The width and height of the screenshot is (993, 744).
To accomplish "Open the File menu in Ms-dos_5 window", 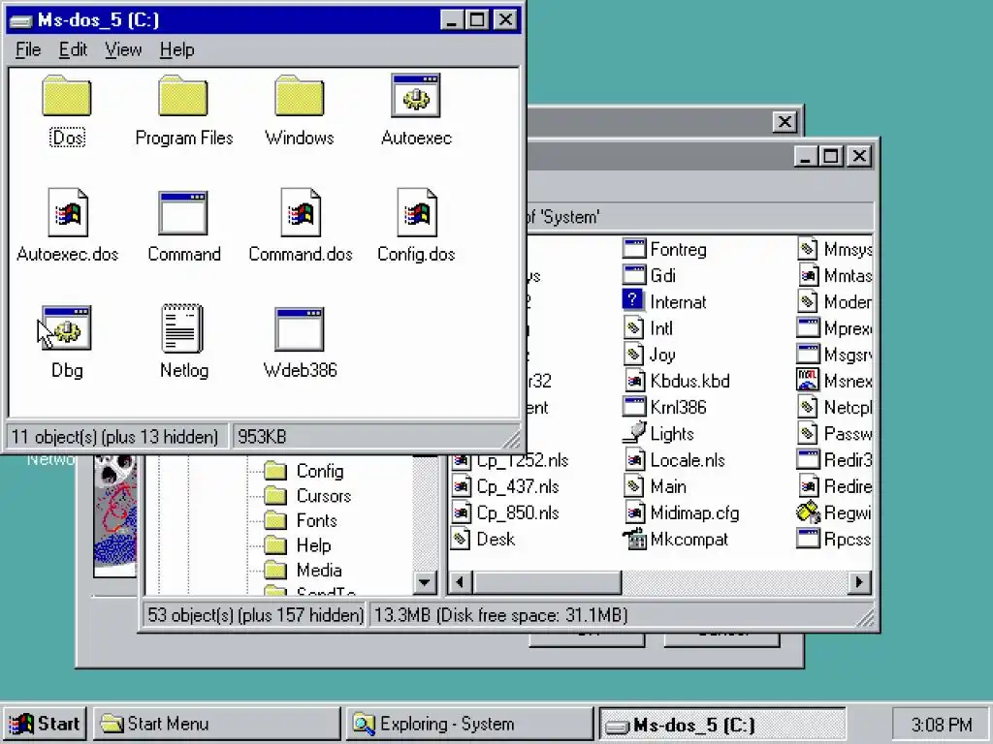I will pyautogui.click(x=28, y=50).
